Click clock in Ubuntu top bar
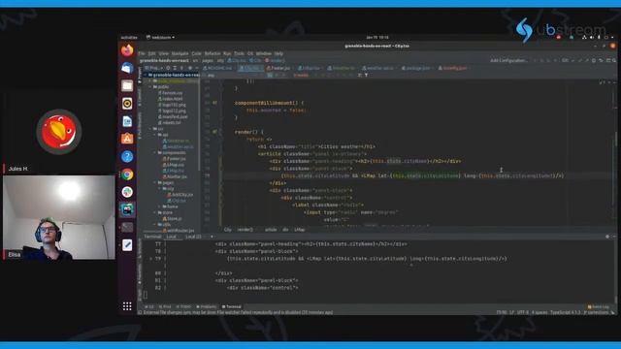621x349 pixels. (x=377, y=37)
